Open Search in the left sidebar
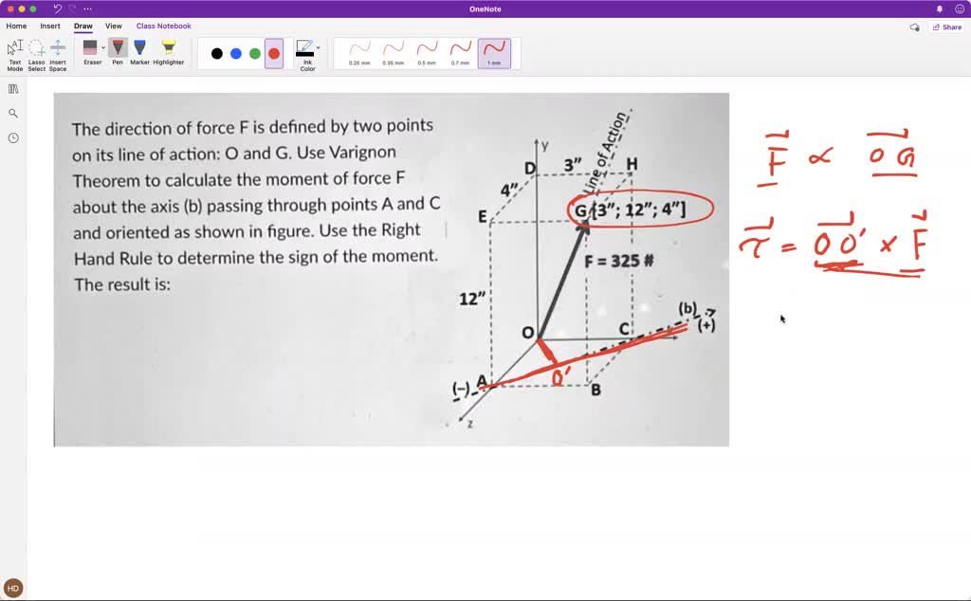The height and width of the screenshot is (601, 971). coord(12,112)
